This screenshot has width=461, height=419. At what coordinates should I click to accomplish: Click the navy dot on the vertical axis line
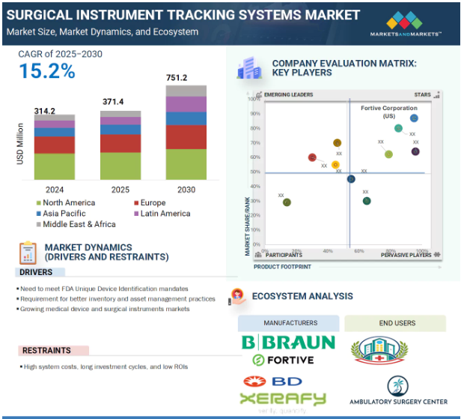pyautogui.click(x=351, y=178)
